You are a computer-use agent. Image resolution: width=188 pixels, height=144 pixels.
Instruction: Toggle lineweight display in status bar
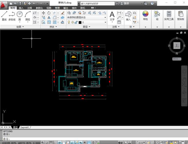click(85, 143)
